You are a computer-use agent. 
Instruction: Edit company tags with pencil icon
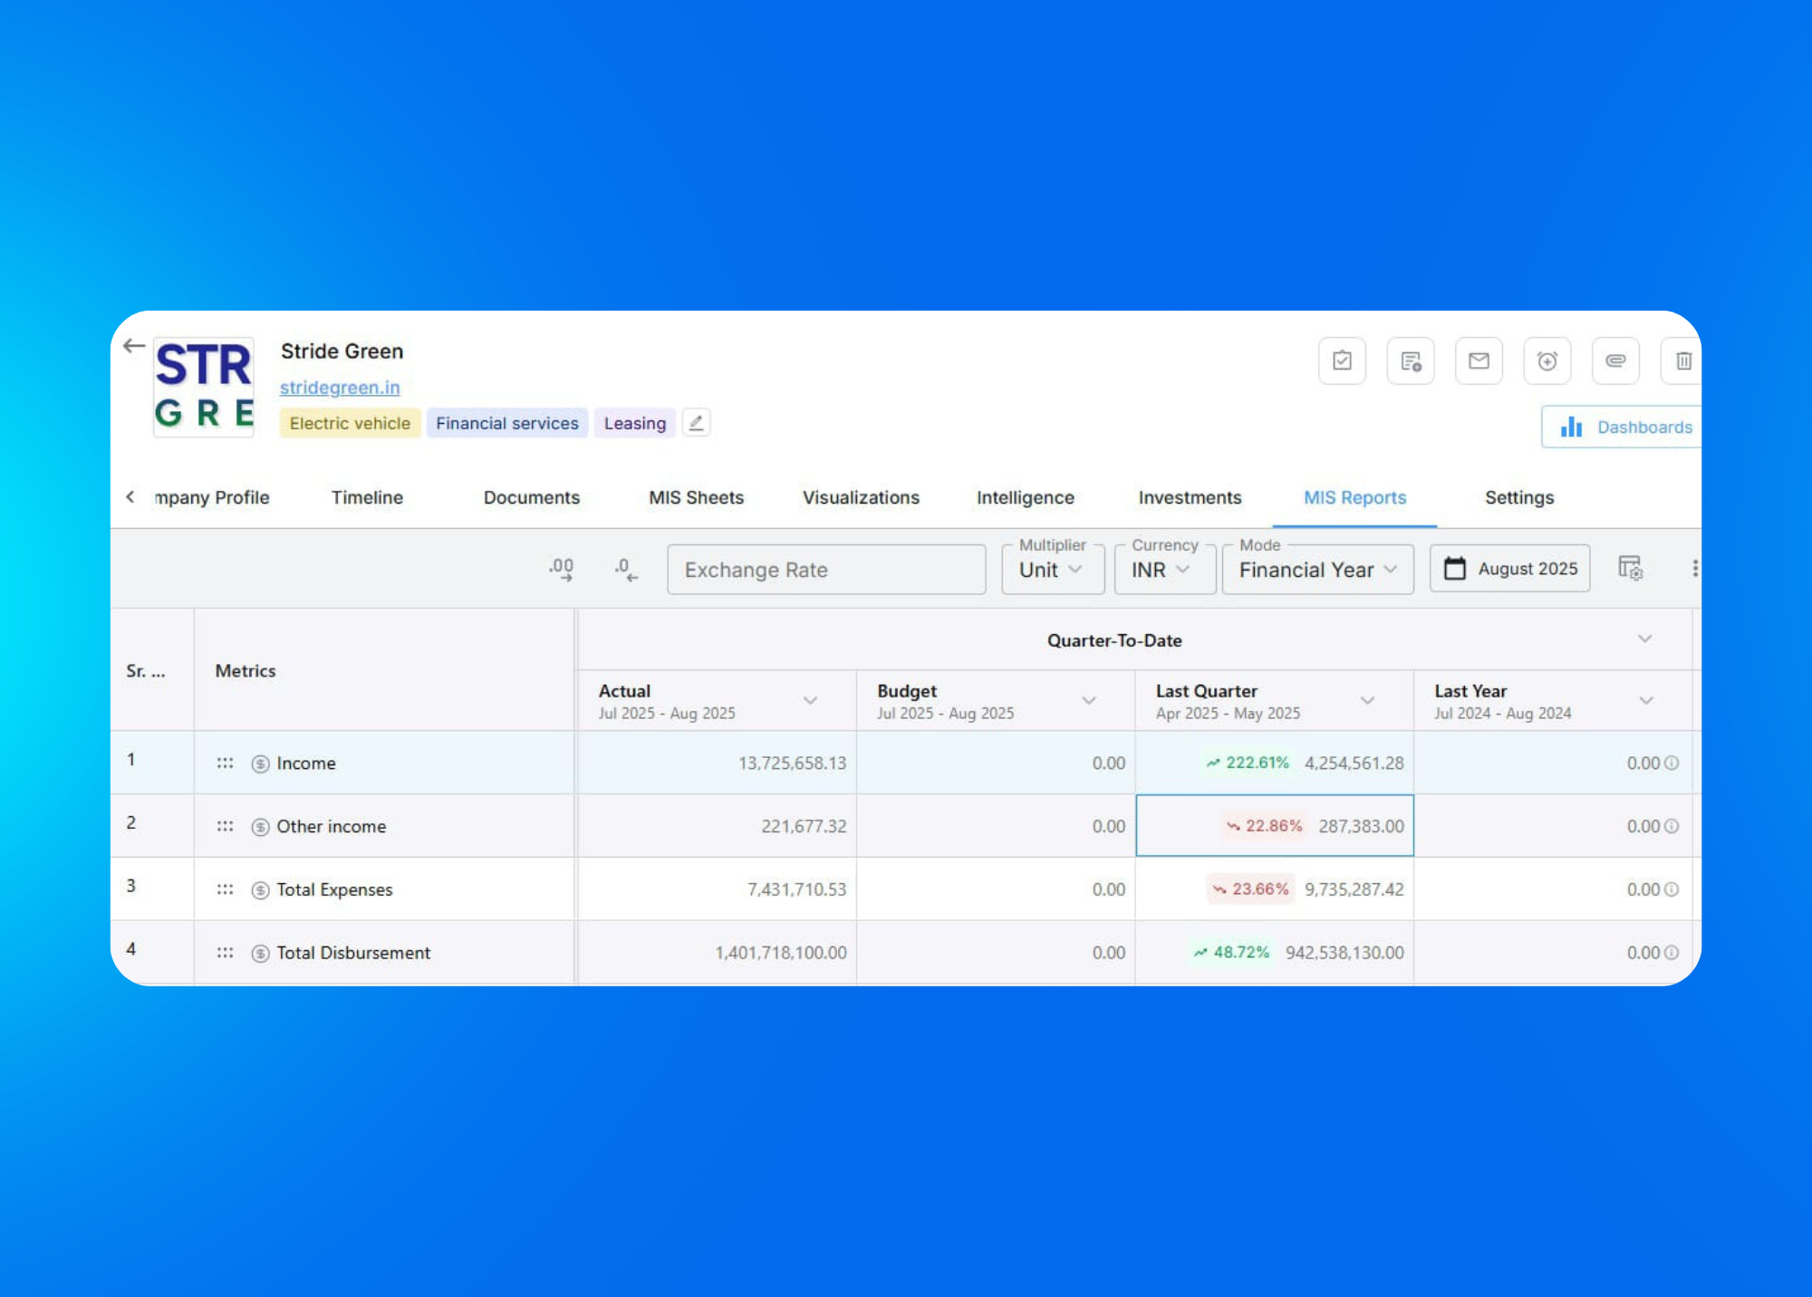696,423
